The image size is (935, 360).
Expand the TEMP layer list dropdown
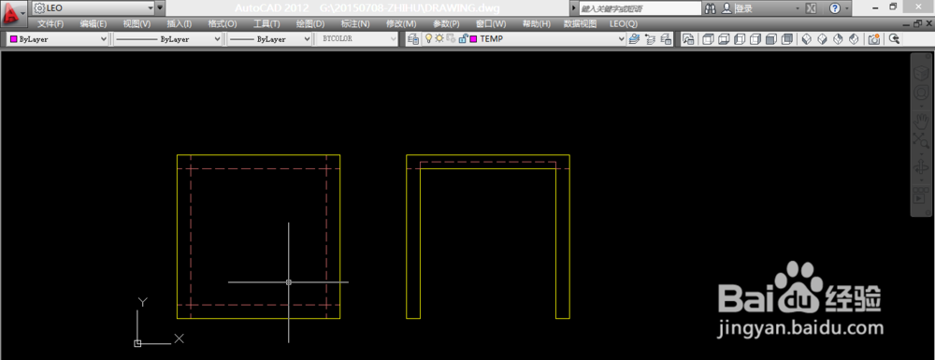click(x=622, y=38)
